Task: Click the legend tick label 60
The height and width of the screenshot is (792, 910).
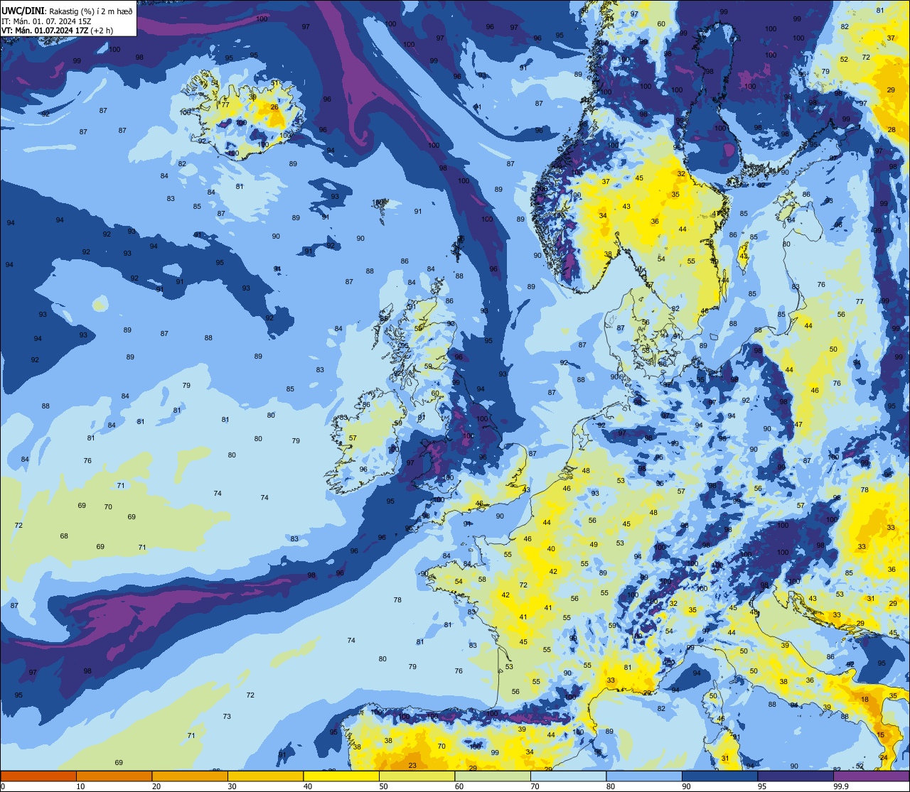Action: (459, 786)
